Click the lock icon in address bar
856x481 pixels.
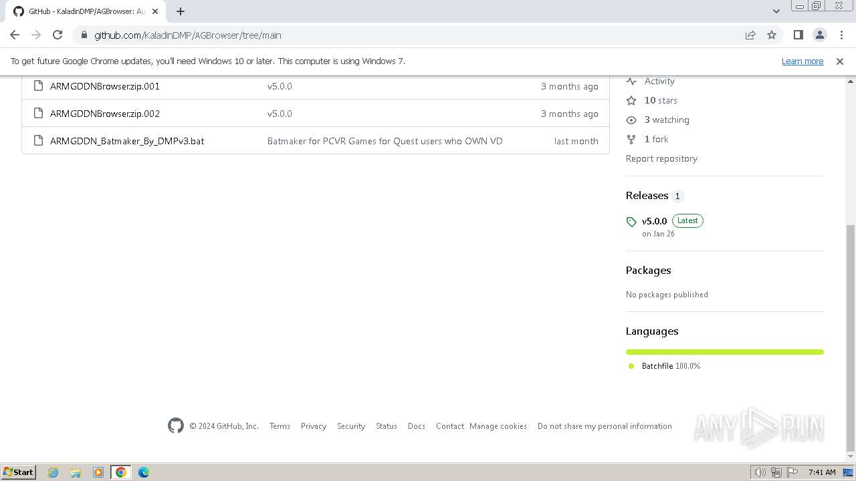(x=84, y=35)
